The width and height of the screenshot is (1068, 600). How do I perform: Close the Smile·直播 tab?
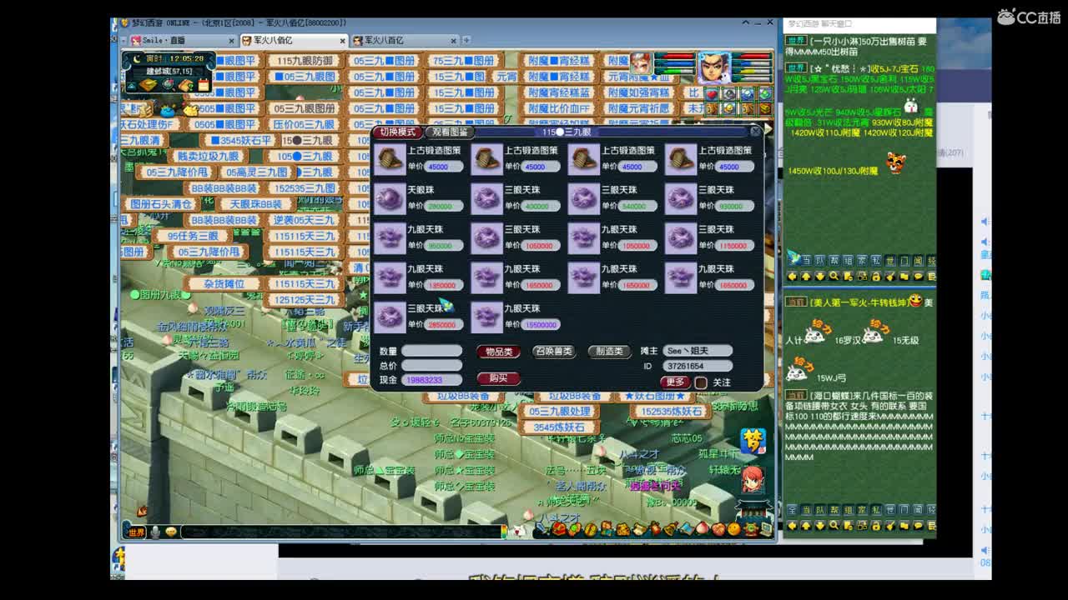[231, 40]
